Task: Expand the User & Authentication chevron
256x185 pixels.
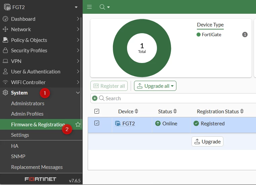Action: 78,71
